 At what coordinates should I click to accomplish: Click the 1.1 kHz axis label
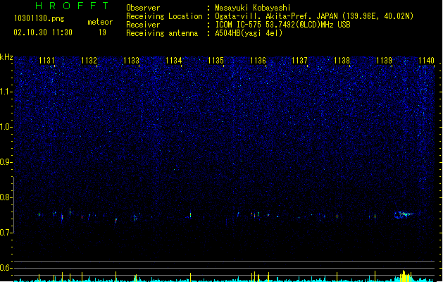click(x=6, y=92)
